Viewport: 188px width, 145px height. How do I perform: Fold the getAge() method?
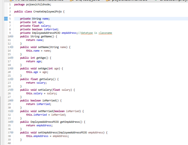12,58
